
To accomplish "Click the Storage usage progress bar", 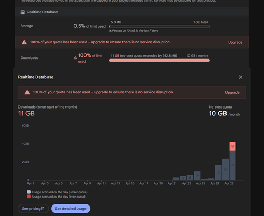I will (159, 27).
